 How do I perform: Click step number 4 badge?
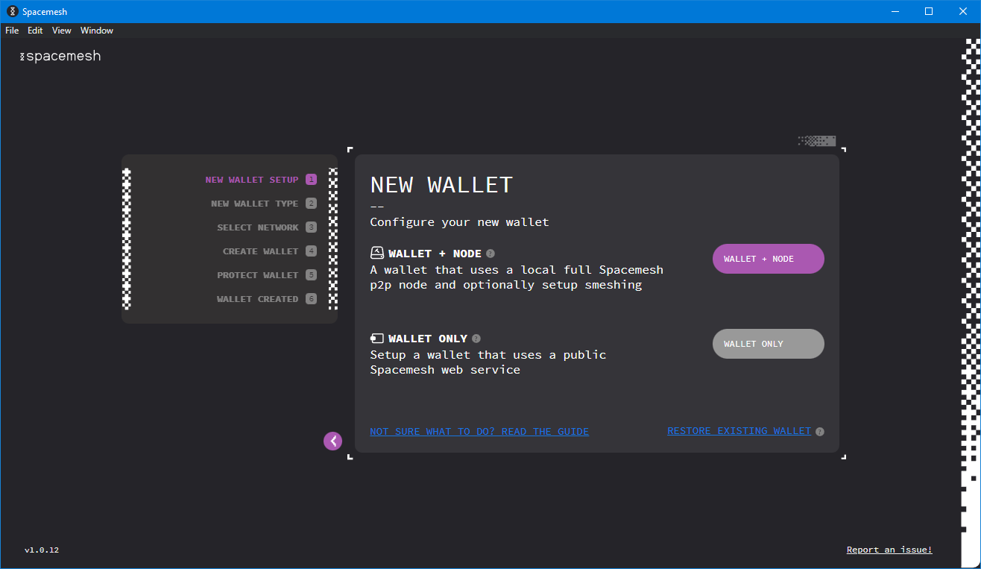coord(311,251)
